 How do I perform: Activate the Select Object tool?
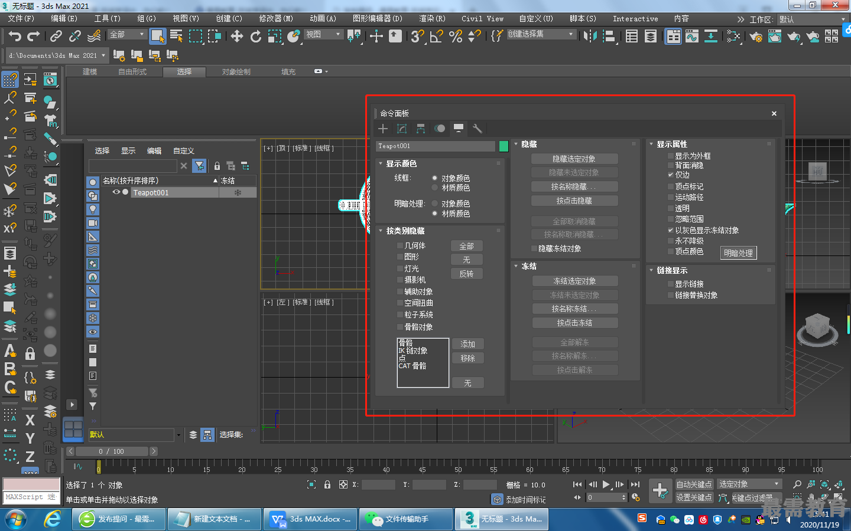point(157,37)
